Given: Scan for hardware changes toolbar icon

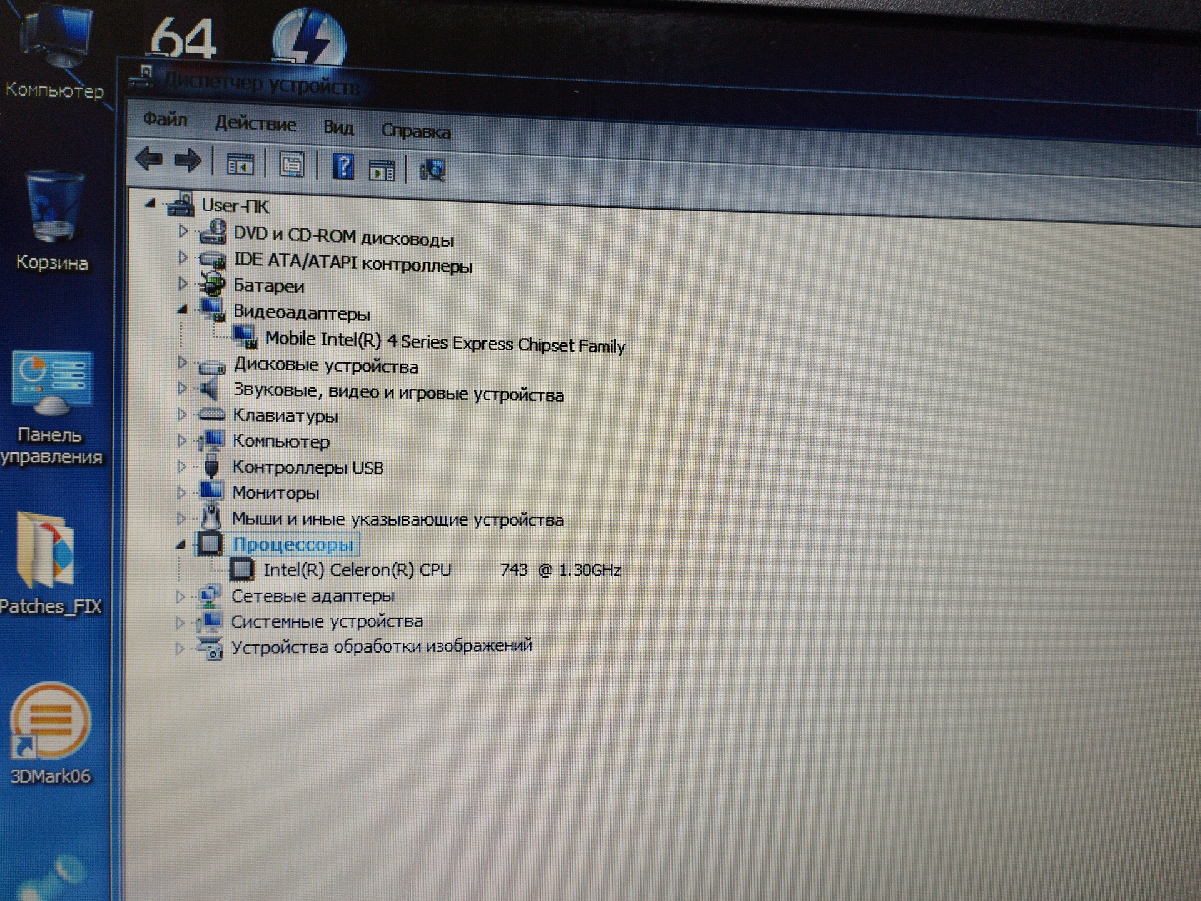Looking at the screenshot, I should pyautogui.click(x=432, y=170).
